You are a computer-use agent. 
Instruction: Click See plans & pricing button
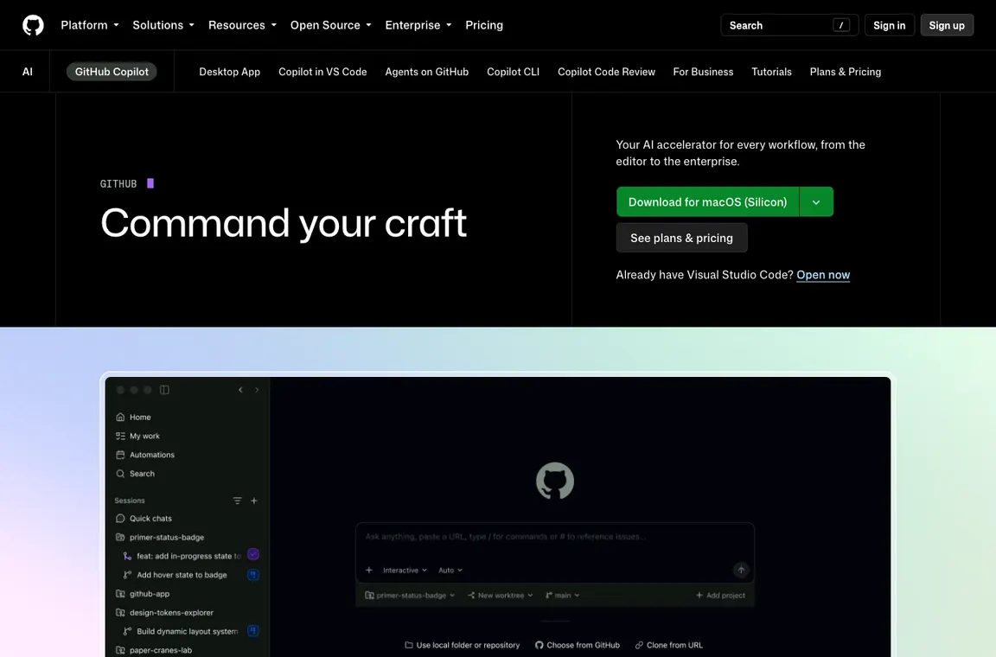click(x=681, y=239)
